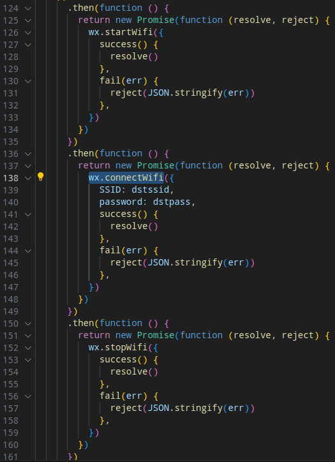
Task: Click 'SSID: dstssid,' on line 139
Action: pyautogui.click(x=137, y=190)
